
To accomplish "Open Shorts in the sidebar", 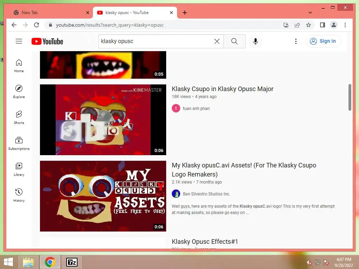I will click(x=19, y=118).
